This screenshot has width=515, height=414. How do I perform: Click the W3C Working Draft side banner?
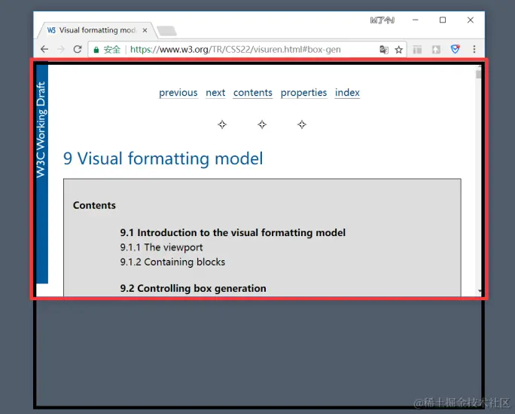coord(42,173)
